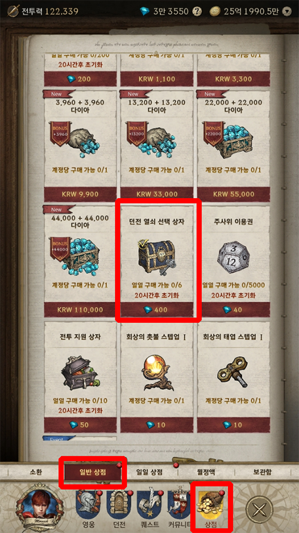Select the 일반 상점 tab
The width and height of the screenshot is (299, 533).
tap(93, 472)
